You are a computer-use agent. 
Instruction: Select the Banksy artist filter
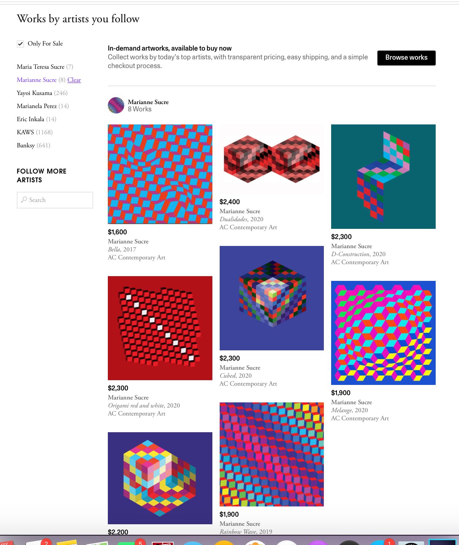tap(26, 145)
